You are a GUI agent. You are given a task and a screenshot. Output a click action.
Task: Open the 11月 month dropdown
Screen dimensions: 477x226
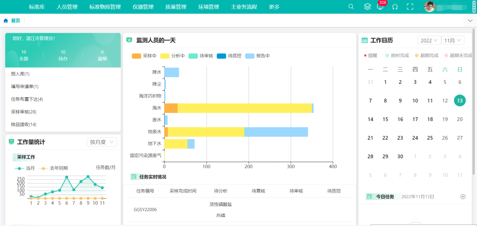(x=453, y=40)
